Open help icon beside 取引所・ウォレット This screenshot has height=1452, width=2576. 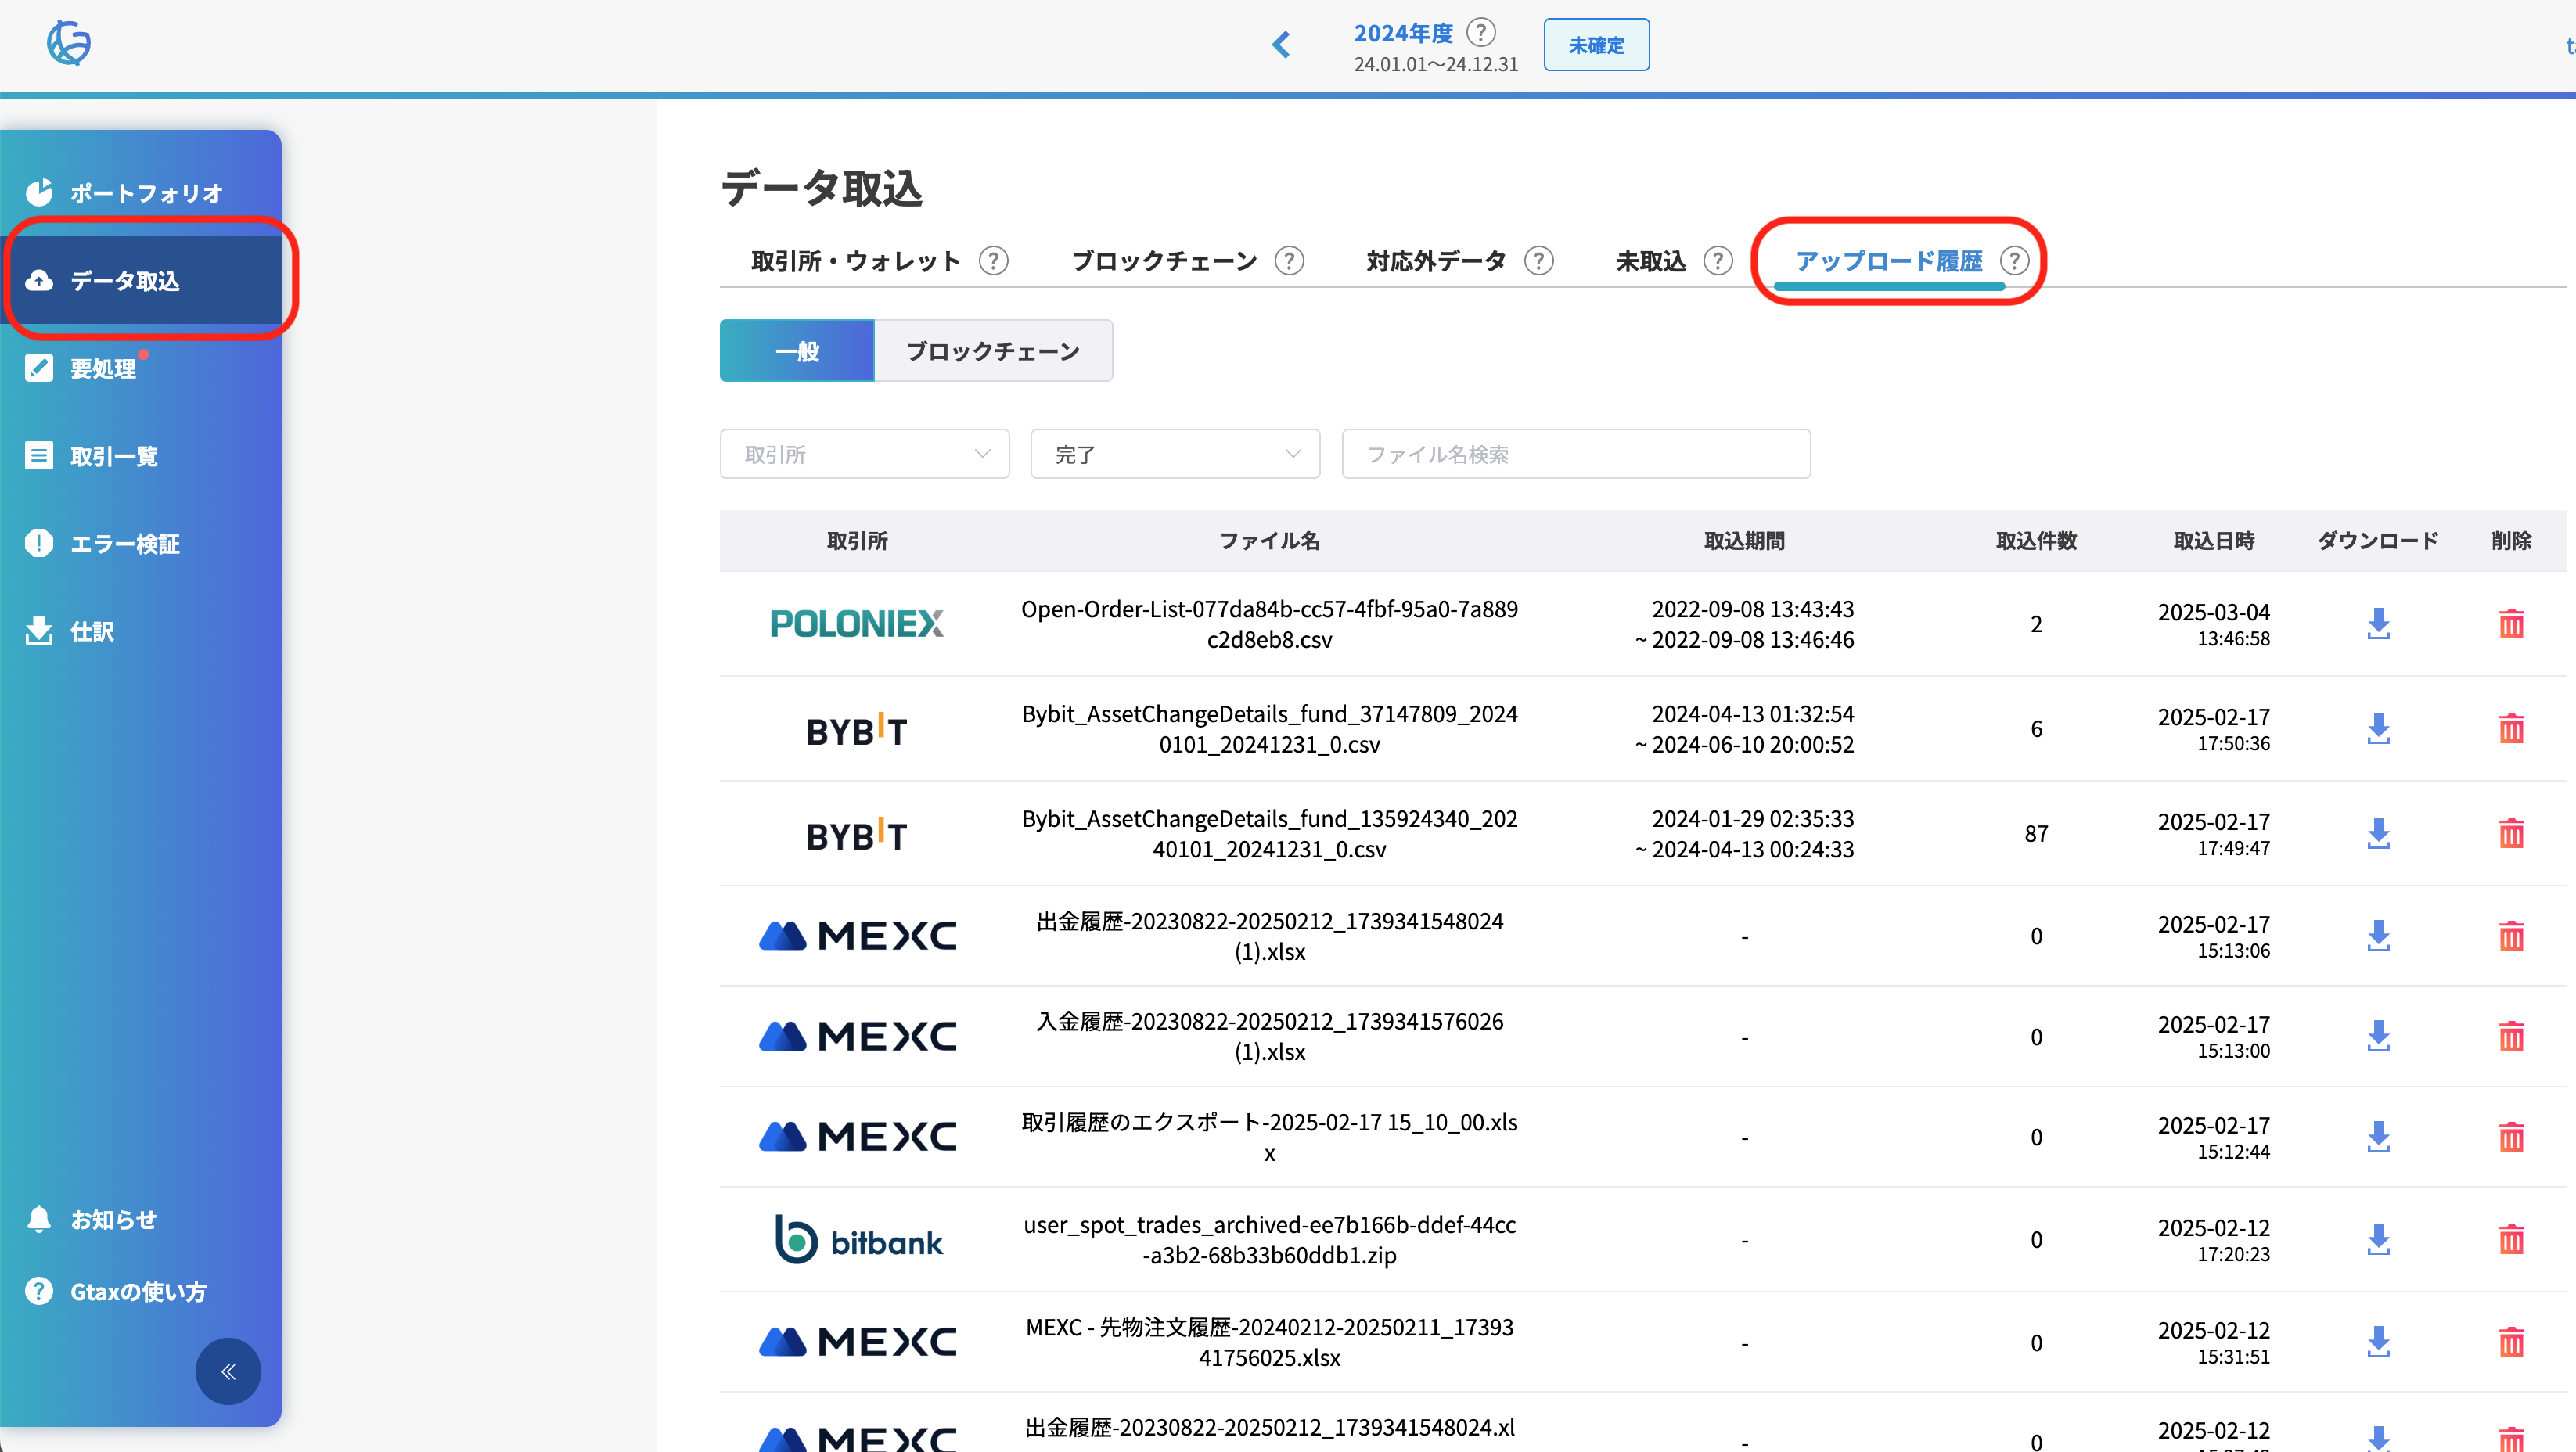coord(993,262)
